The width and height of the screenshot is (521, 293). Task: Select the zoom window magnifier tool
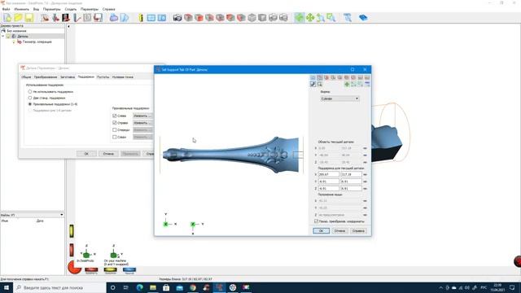(x=331, y=18)
